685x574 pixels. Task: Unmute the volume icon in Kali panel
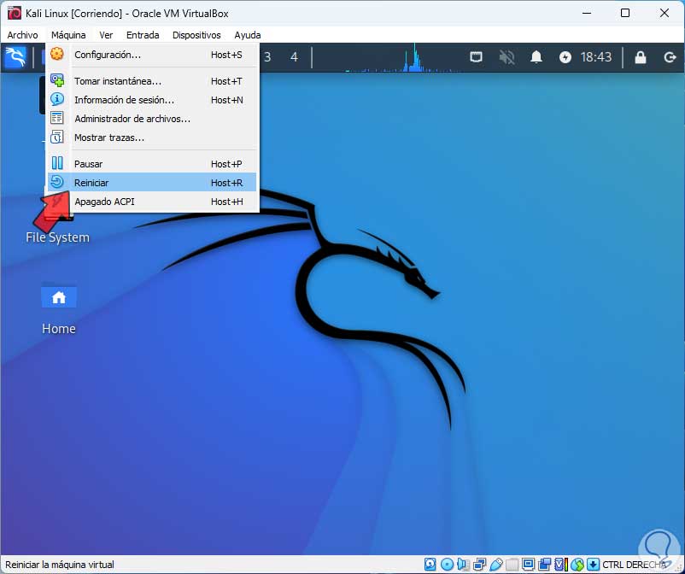506,57
